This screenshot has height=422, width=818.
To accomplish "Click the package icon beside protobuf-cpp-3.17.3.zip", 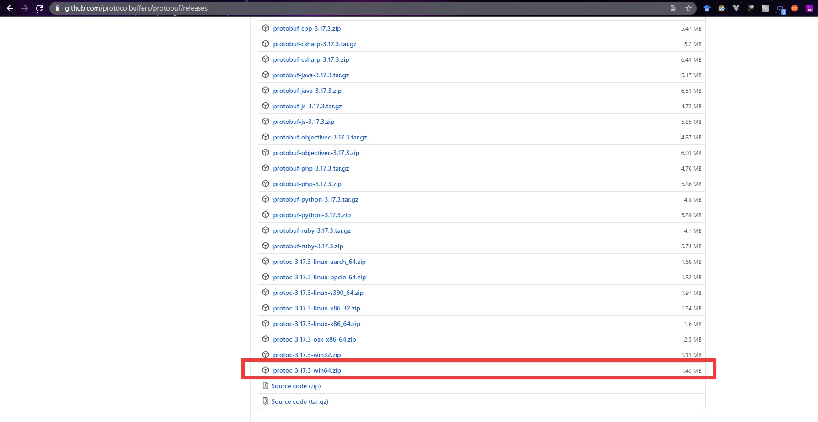I will (x=266, y=28).
